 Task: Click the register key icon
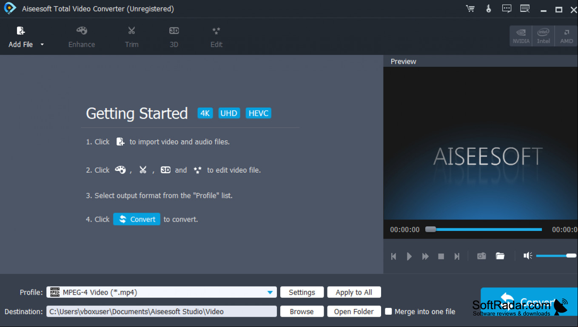[489, 9]
